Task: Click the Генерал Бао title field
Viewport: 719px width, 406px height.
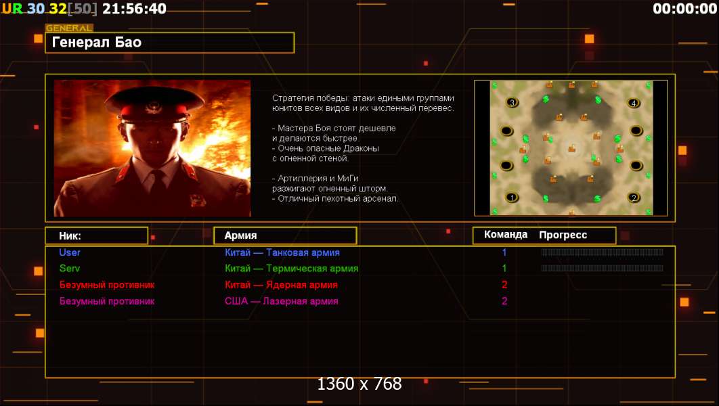Action: (x=170, y=43)
